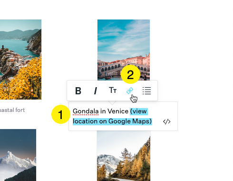233x181 pixels.
Task: Click the highlighted "Maps)" text
Action: pos(142,121)
